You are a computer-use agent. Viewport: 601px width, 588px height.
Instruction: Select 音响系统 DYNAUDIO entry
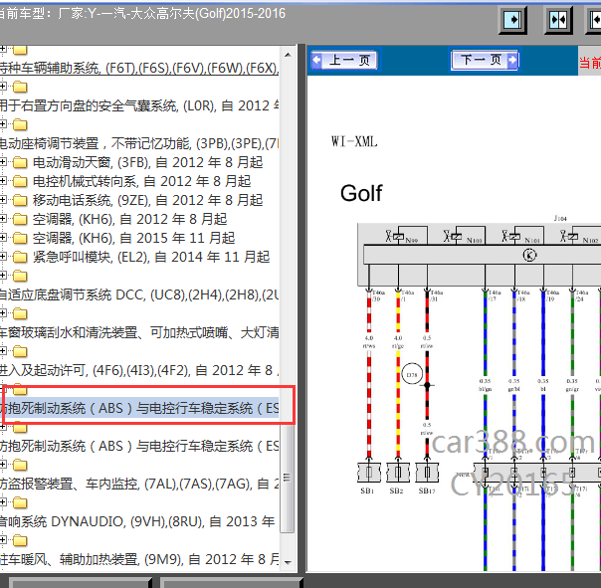[x=137, y=521]
